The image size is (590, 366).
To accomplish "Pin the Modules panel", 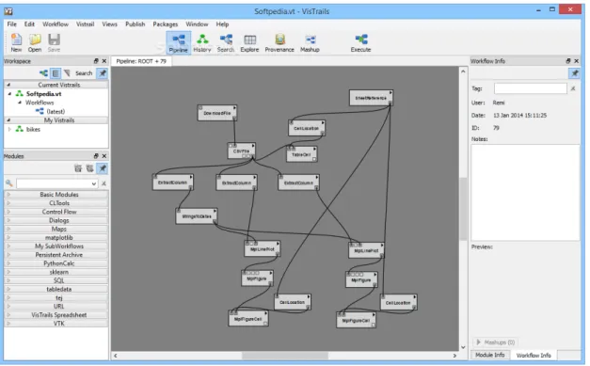I will click(103, 168).
